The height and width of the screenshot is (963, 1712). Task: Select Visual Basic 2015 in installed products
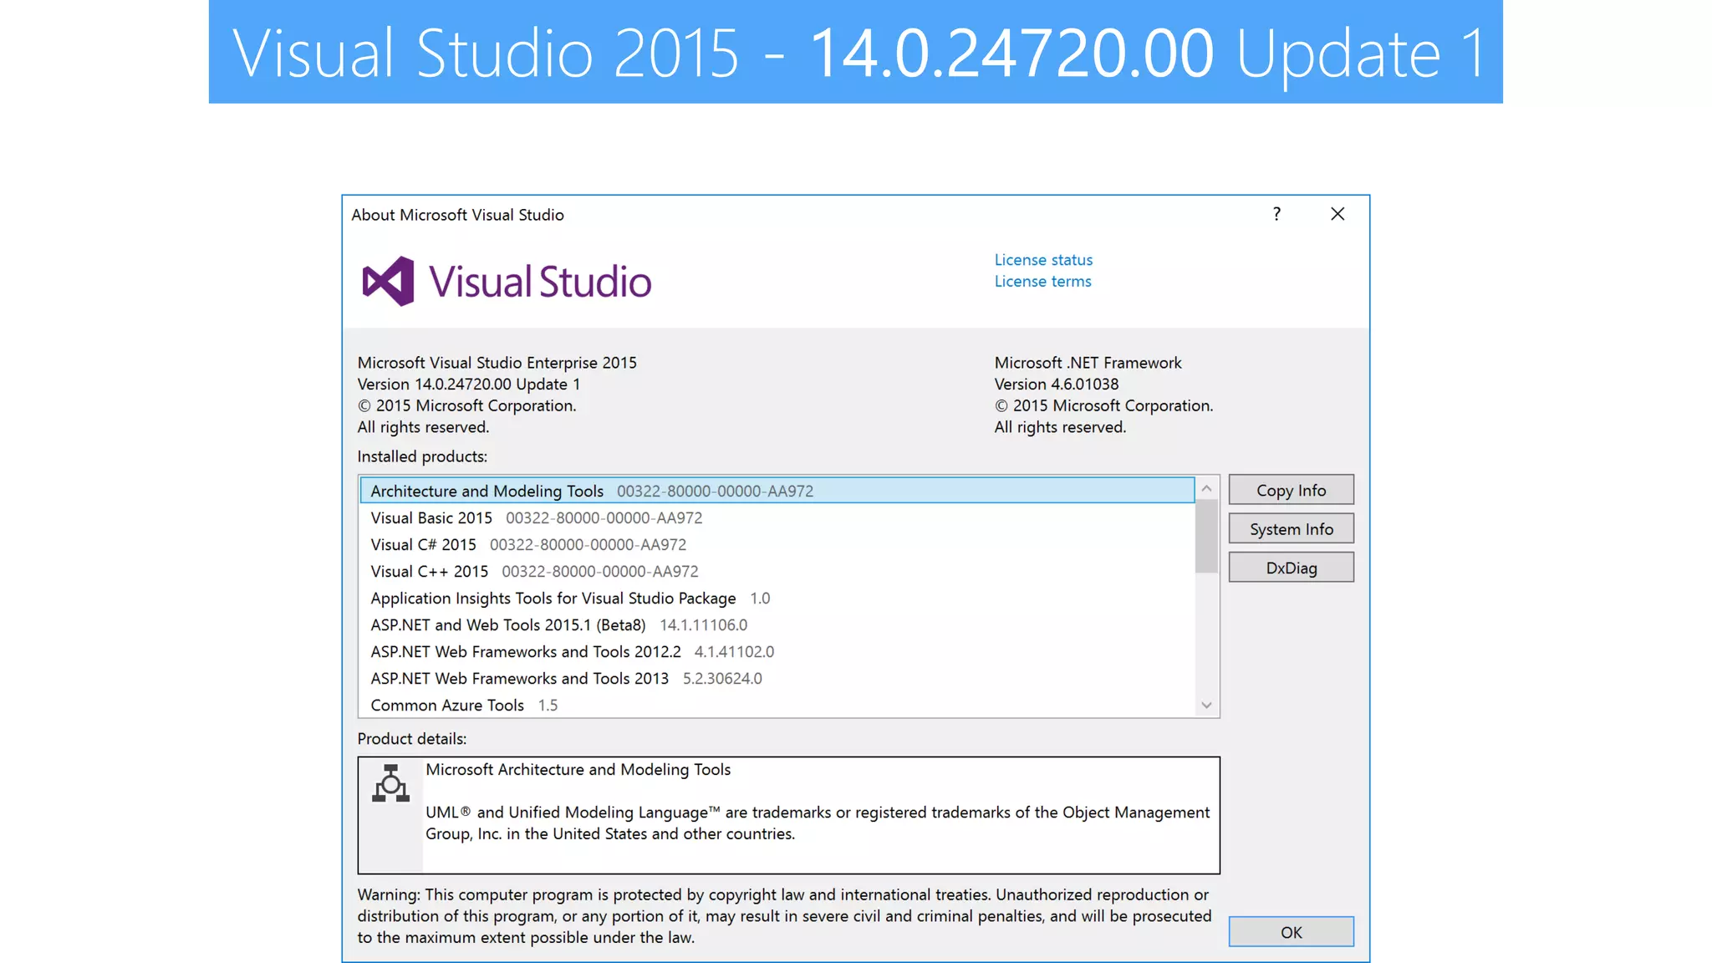(431, 517)
